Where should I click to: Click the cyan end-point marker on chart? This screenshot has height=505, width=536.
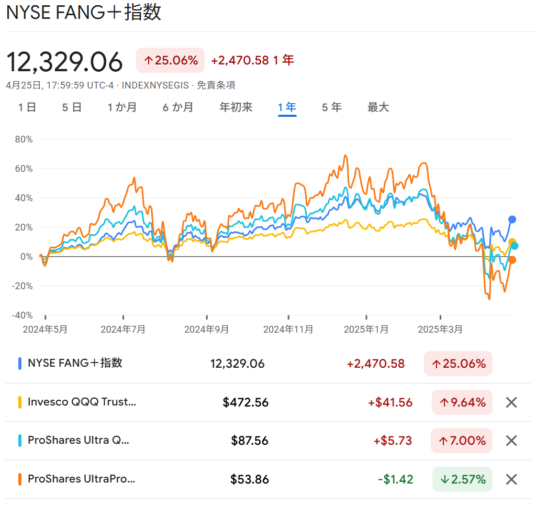515,246
